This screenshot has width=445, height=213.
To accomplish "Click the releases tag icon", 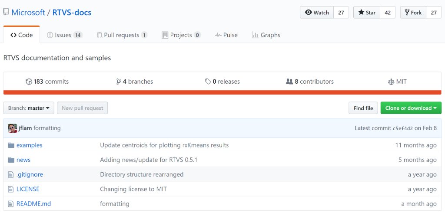I will [208, 82].
